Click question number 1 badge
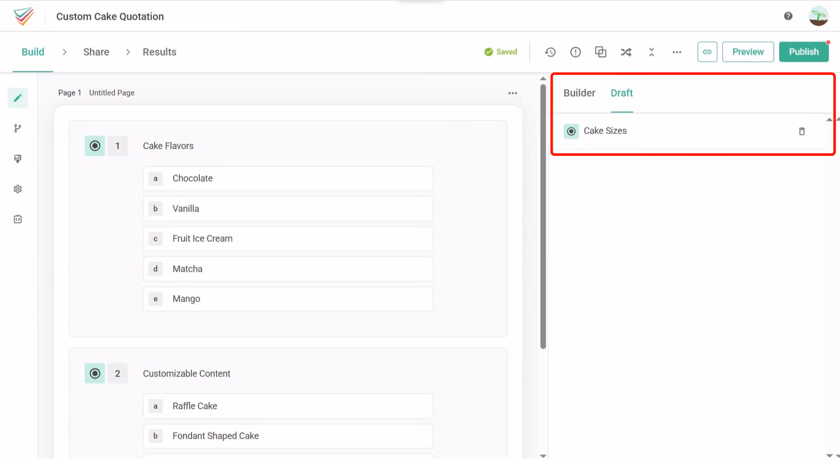This screenshot has width=840, height=459. click(x=118, y=146)
